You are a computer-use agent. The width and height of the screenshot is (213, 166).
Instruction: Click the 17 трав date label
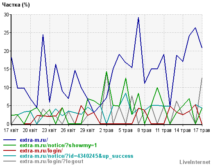pos(202,130)
